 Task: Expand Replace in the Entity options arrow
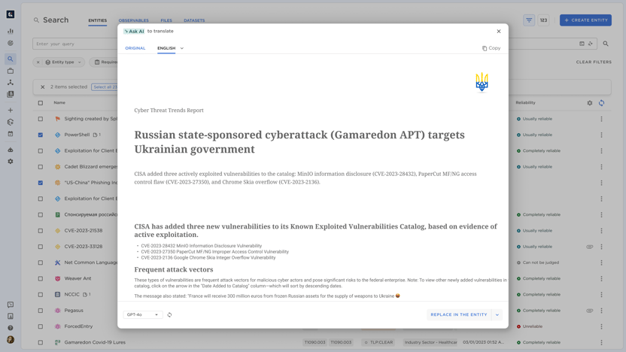coord(497,315)
